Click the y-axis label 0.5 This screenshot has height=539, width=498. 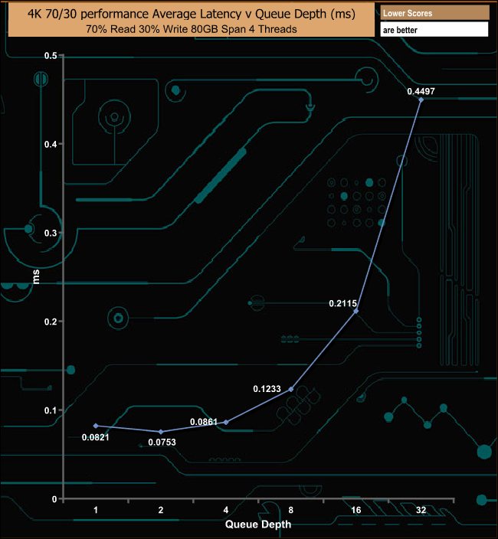(x=51, y=56)
